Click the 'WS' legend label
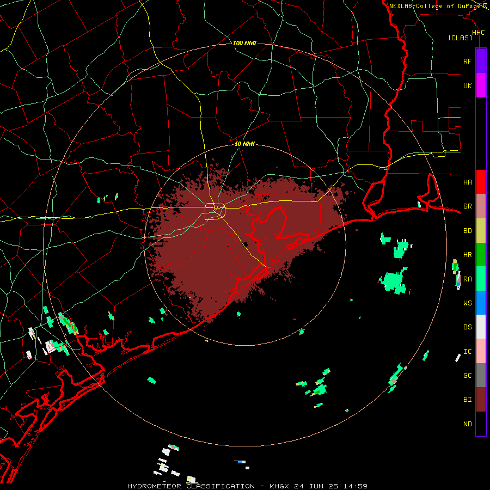This screenshot has height=490, width=490. click(x=467, y=303)
